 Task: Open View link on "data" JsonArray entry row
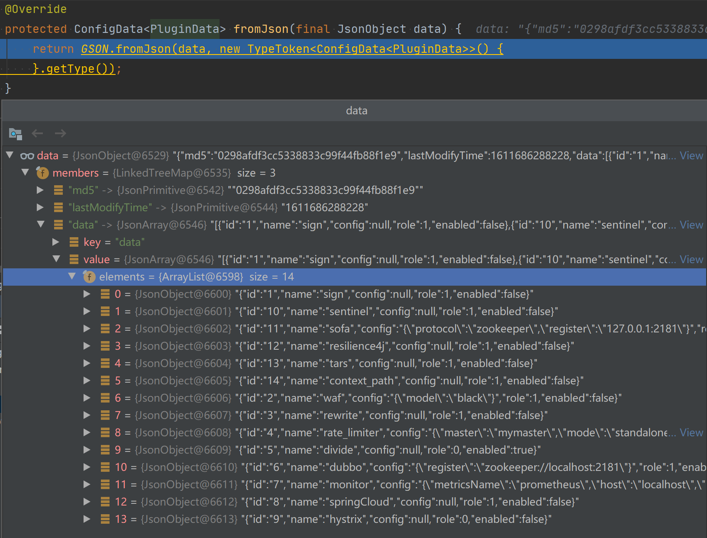[691, 225]
